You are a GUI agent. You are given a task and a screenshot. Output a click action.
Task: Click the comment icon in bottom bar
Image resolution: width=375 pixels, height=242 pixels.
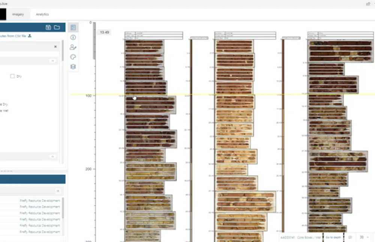[350, 237]
